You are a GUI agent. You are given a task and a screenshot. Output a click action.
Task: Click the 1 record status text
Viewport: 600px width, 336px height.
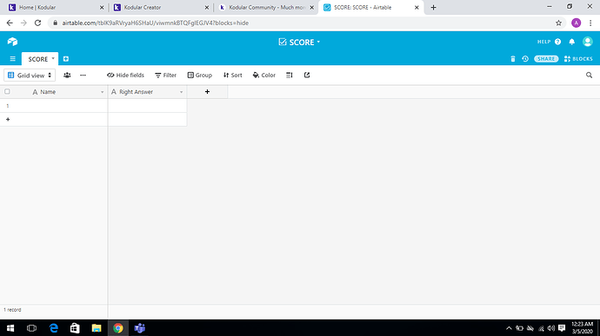pyautogui.click(x=12, y=310)
